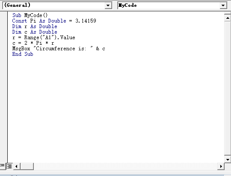Open the MyCode procedure dropdown
Image resolution: width=231 pixels, height=176 pixels.
[x=223, y=6]
